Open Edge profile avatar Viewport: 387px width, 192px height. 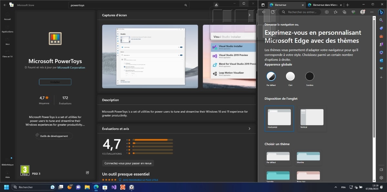362,12
